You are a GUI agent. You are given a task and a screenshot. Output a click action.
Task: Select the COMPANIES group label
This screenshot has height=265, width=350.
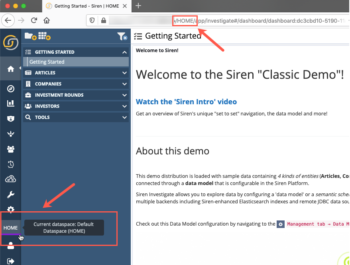(48, 84)
